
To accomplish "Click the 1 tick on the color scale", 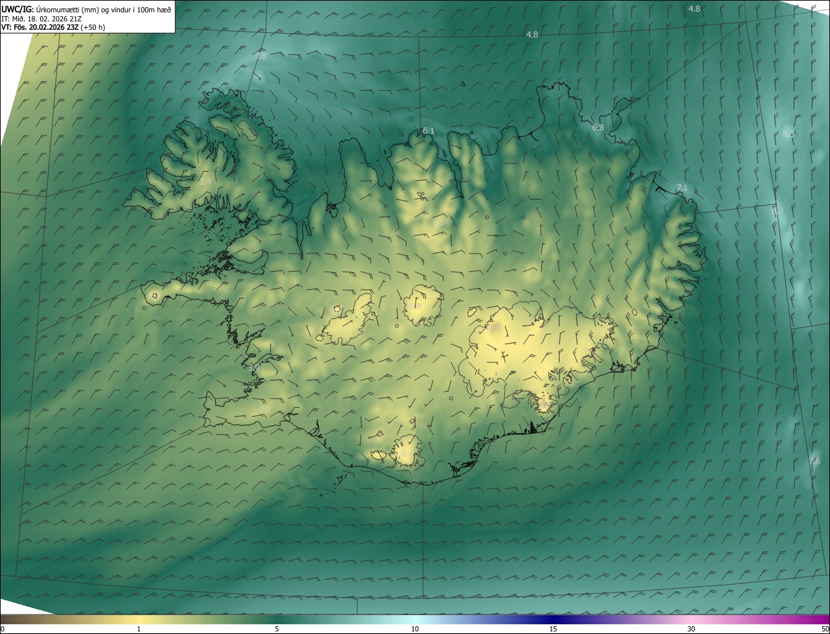I will pyautogui.click(x=139, y=629).
